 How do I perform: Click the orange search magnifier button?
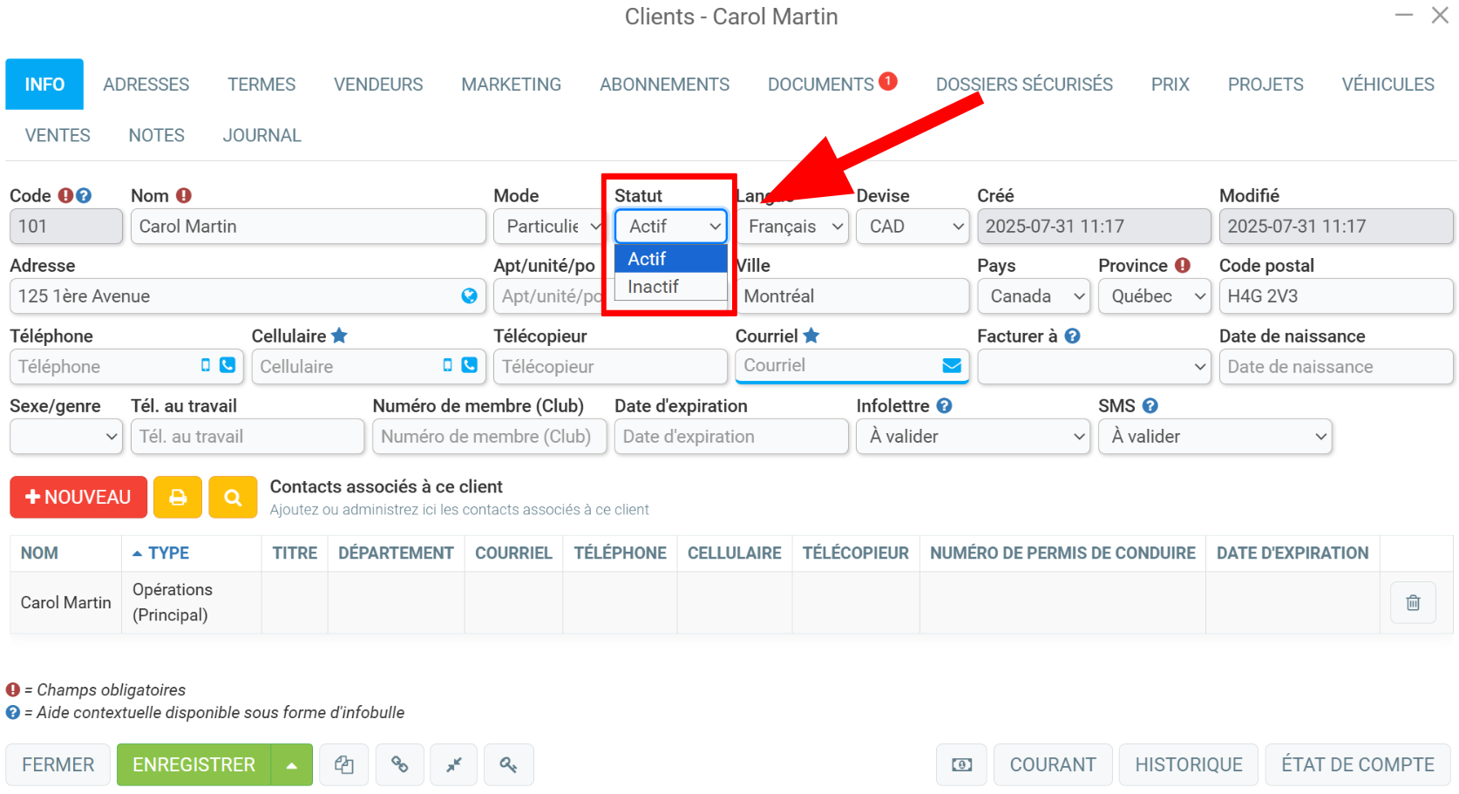coord(233,497)
